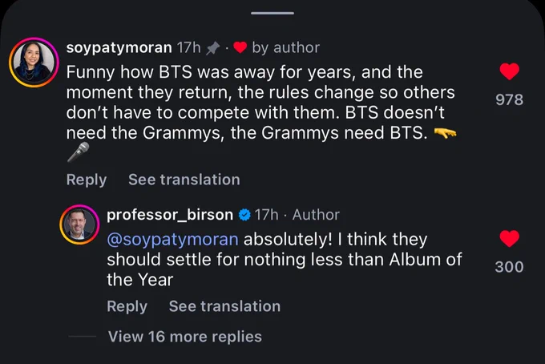View the 300 likes count
Viewport: 545px width, 364px height.
pyautogui.click(x=509, y=267)
